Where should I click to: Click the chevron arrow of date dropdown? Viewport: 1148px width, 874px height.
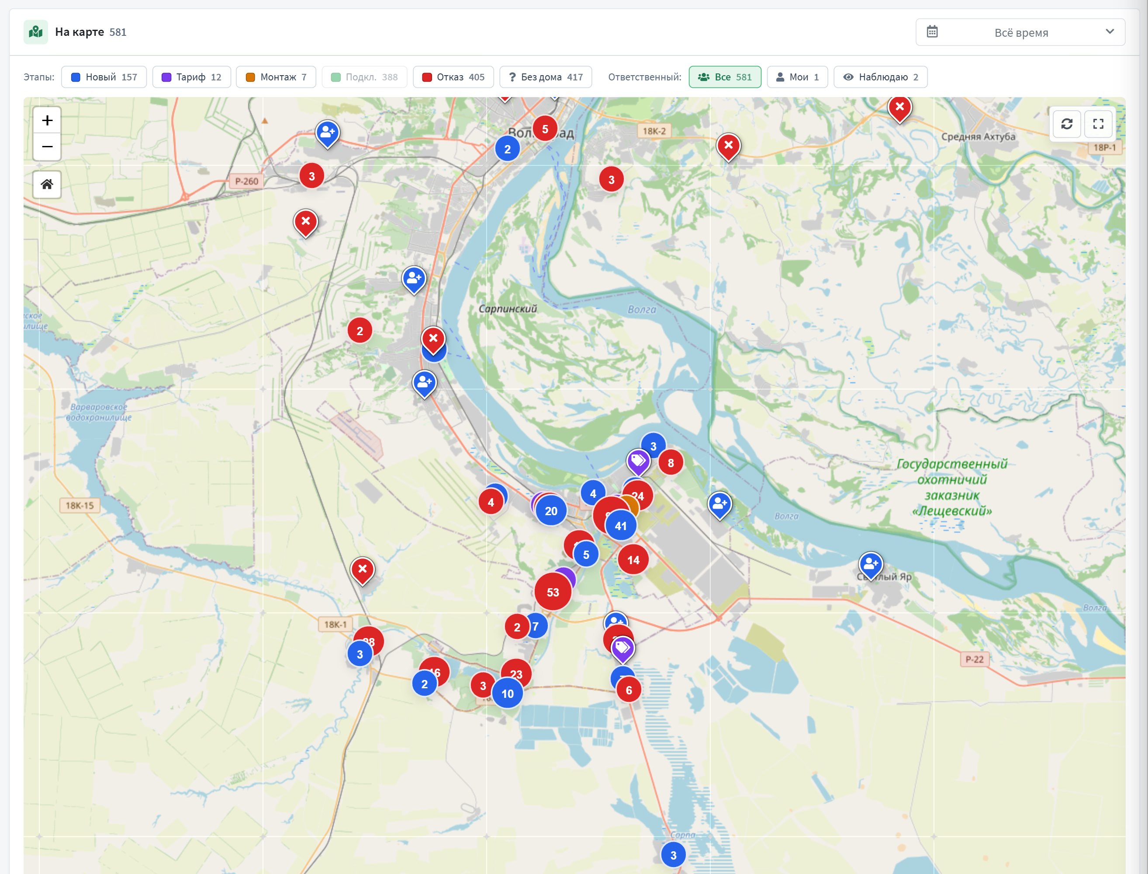1110,32
